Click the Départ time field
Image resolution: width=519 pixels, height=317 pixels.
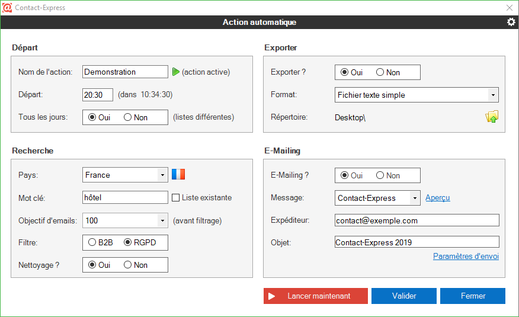[x=98, y=95]
